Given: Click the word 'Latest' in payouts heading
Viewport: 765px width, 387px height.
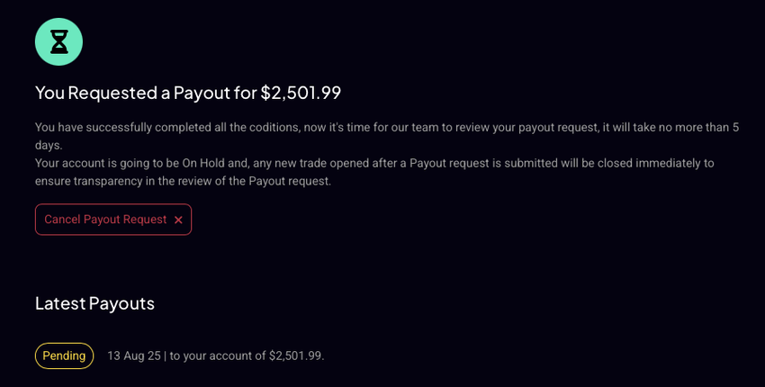Looking at the screenshot, I should (59, 302).
